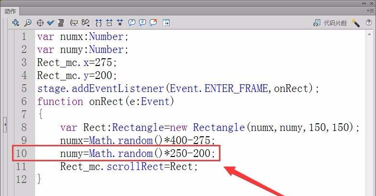Click the "Rect_mc.x=275;" line

pyautogui.click(x=77, y=63)
